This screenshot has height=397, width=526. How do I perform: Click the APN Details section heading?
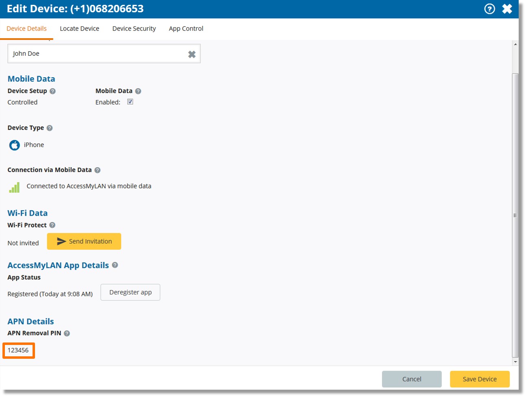pyautogui.click(x=31, y=321)
